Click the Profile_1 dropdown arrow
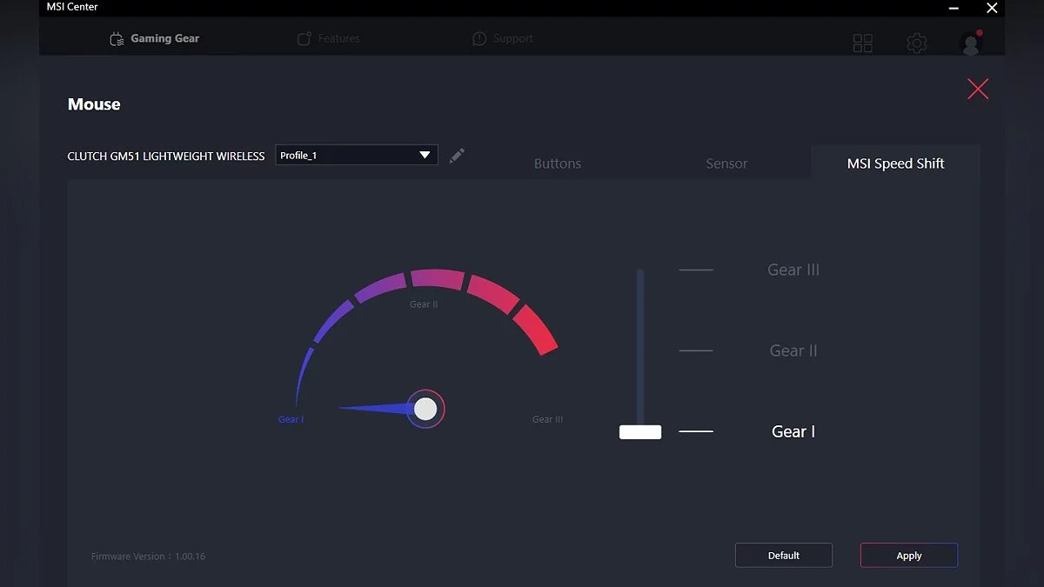 [425, 155]
